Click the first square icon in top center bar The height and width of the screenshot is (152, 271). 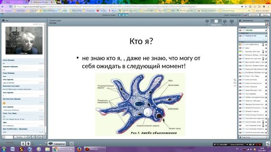[119, 15]
